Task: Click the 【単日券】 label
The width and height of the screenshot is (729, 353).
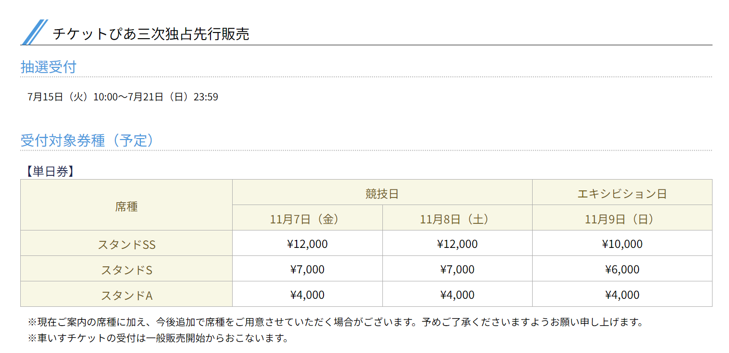Action: click(x=48, y=172)
